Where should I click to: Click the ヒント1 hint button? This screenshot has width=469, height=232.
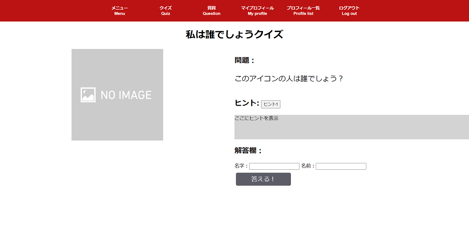click(271, 104)
